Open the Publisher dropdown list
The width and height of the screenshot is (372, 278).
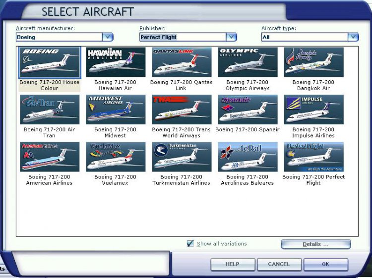(x=231, y=37)
